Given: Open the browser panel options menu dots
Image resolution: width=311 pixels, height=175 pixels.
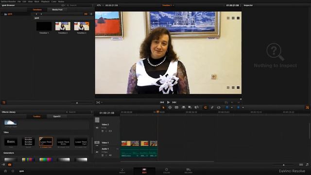Looking at the screenshot, I should 93,5.
